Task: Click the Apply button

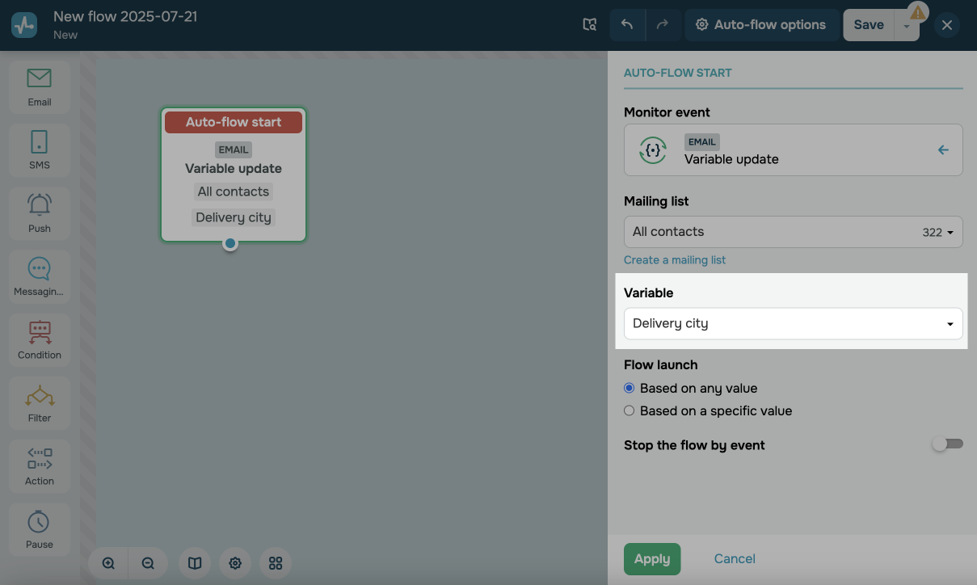Action: (651, 558)
